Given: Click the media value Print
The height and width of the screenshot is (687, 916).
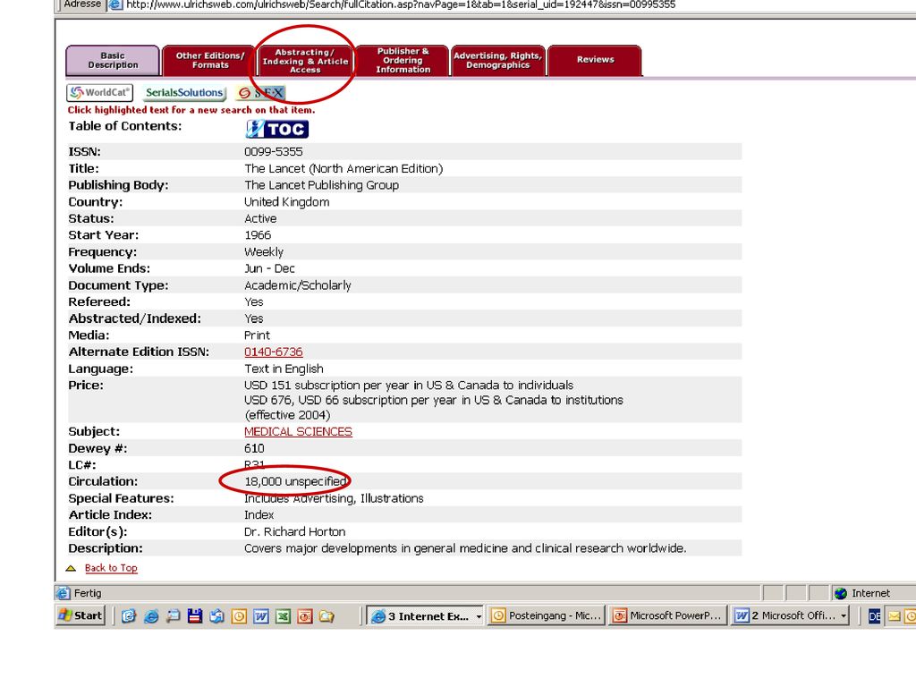Looking at the screenshot, I should coord(257,335).
